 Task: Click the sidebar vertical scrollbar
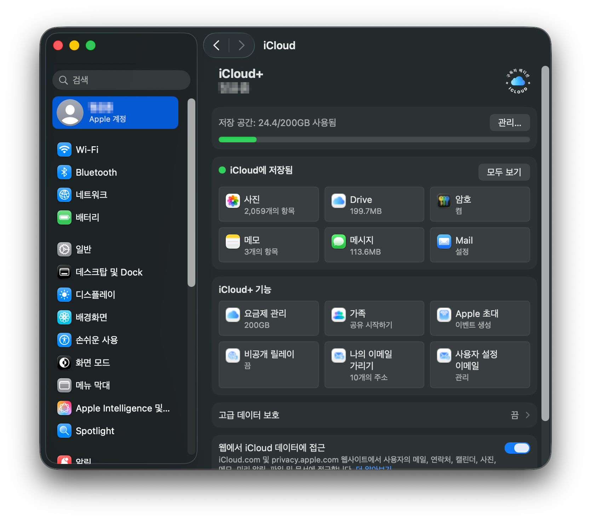pos(191,193)
